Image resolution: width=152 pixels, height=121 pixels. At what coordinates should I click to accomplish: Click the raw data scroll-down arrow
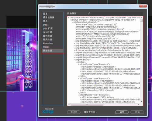click(141, 102)
